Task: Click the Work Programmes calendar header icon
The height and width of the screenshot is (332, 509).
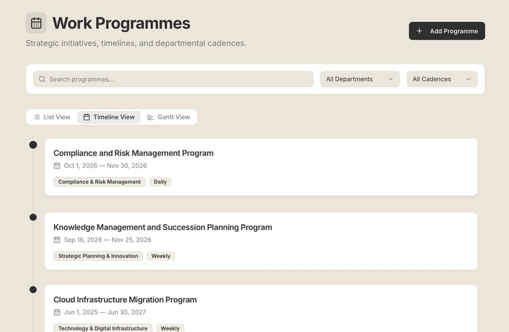Action: pyautogui.click(x=36, y=23)
